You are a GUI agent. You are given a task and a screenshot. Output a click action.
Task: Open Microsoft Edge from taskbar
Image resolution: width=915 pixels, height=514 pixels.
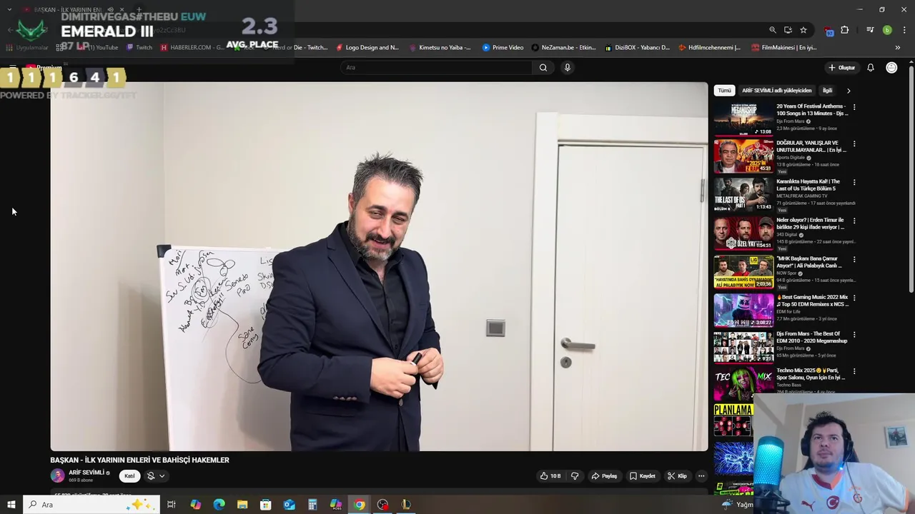coord(219,505)
